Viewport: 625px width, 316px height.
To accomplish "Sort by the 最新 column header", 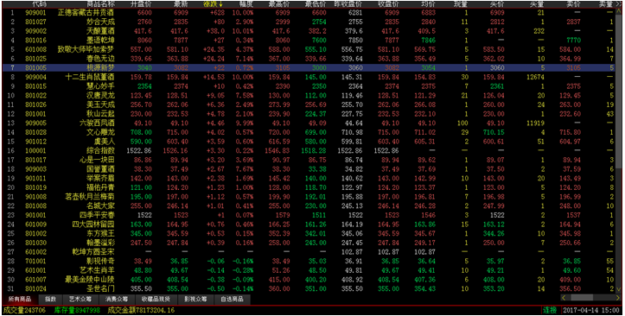I will click(x=181, y=4).
